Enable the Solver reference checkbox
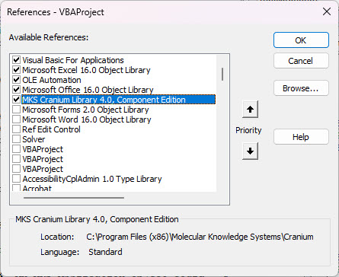The width and height of the screenshot is (339, 277). (17, 139)
